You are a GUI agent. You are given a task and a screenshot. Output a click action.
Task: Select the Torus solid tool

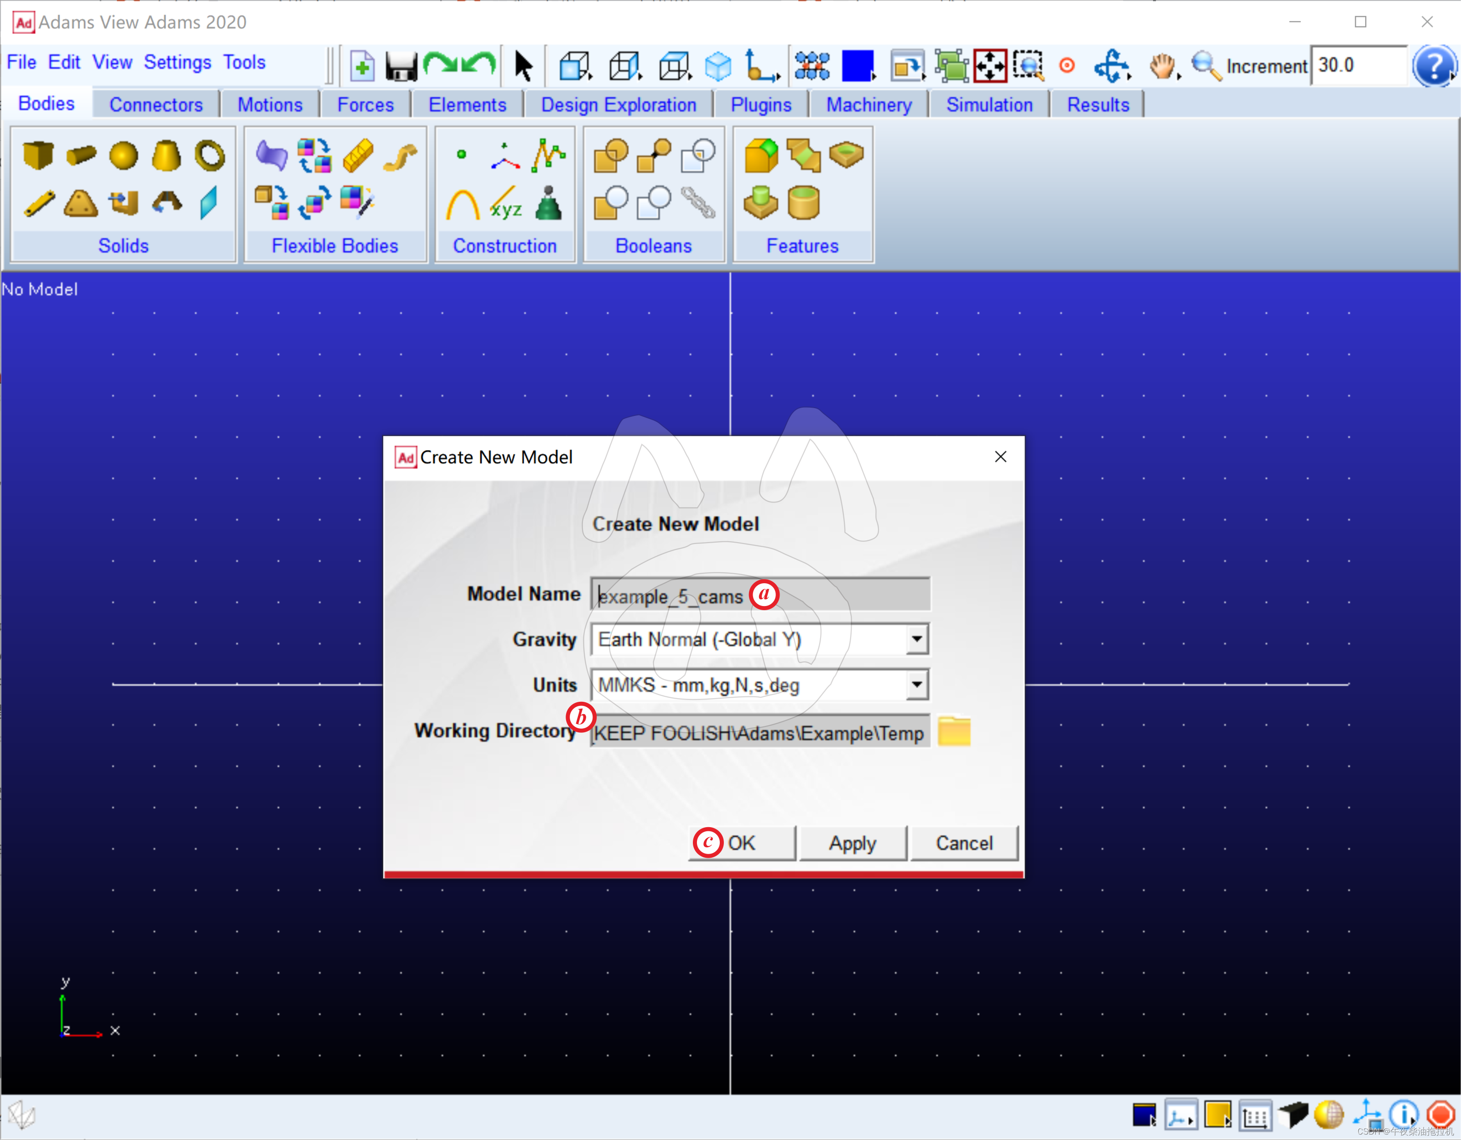(x=209, y=156)
